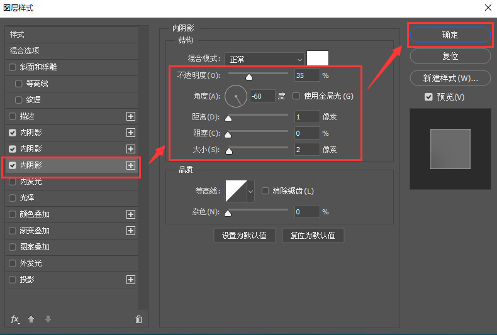Toggle the 预览(V) checkbox
The width and height of the screenshot is (497, 335).
(x=428, y=97)
